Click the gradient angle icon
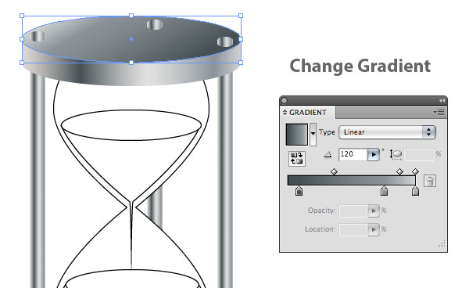The width and height of the screenshot is (469, 288). (x=328, y=154)
